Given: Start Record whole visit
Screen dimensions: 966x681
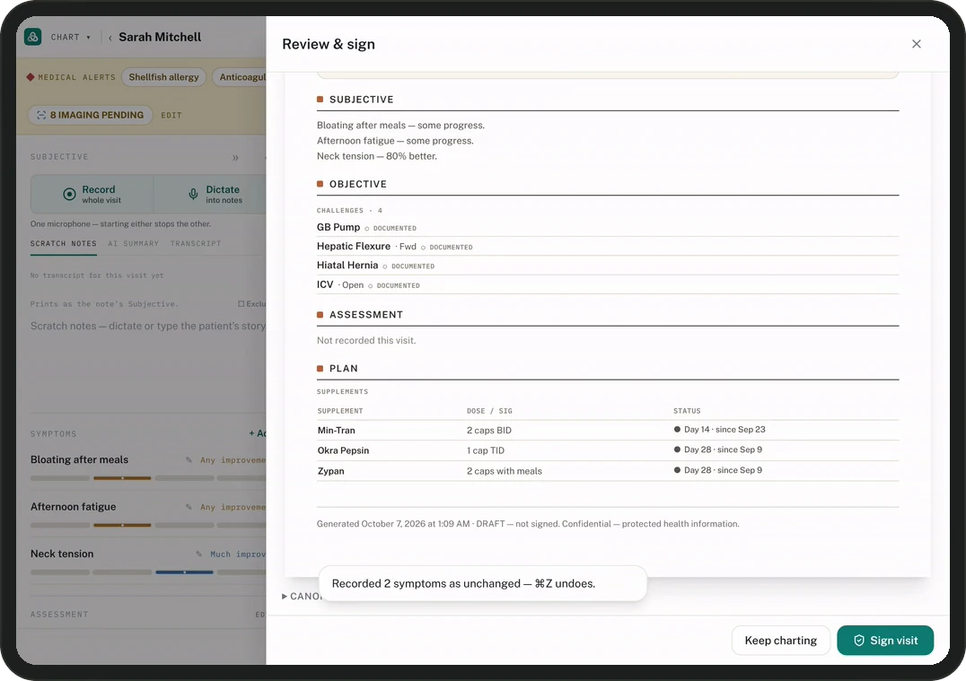Looking at the screenshot, I should (x=92, y=194).
